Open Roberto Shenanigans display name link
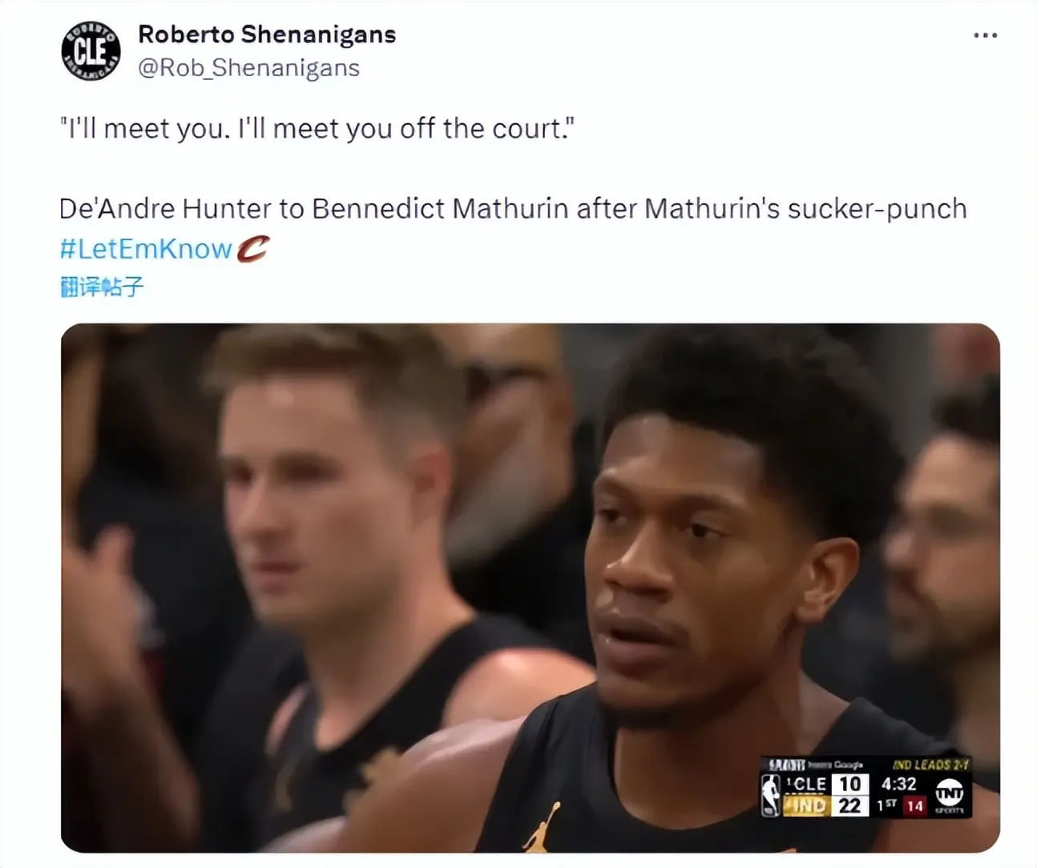Screen dimensions: 1037x868 click(267, 34)
